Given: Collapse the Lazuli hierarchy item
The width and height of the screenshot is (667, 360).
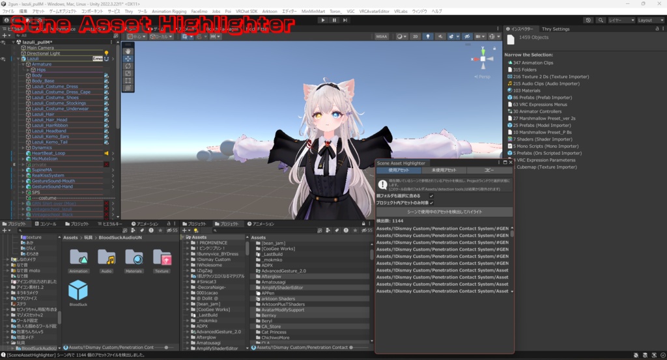Looking at the screenshot, I should click(18, 59).
